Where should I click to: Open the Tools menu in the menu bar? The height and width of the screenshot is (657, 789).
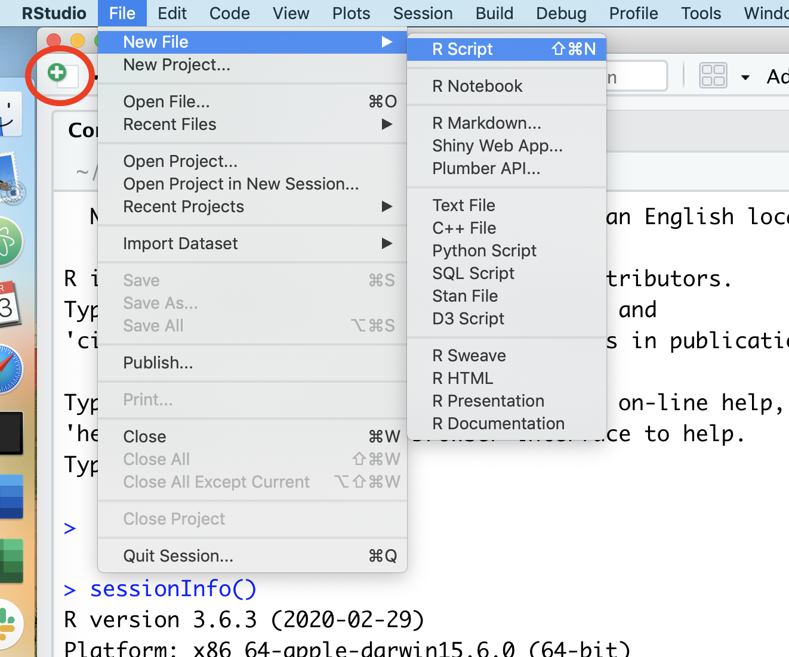(701, 13)
